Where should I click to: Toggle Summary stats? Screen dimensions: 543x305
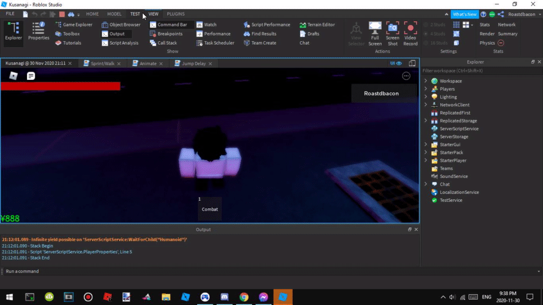508,34
